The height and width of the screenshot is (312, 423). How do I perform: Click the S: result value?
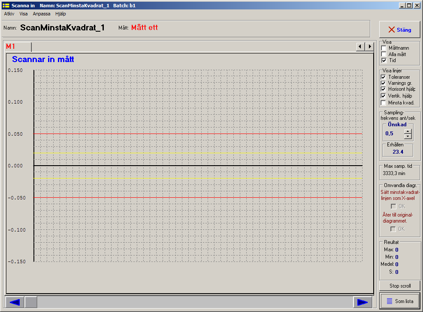click(x=397, y=272)
